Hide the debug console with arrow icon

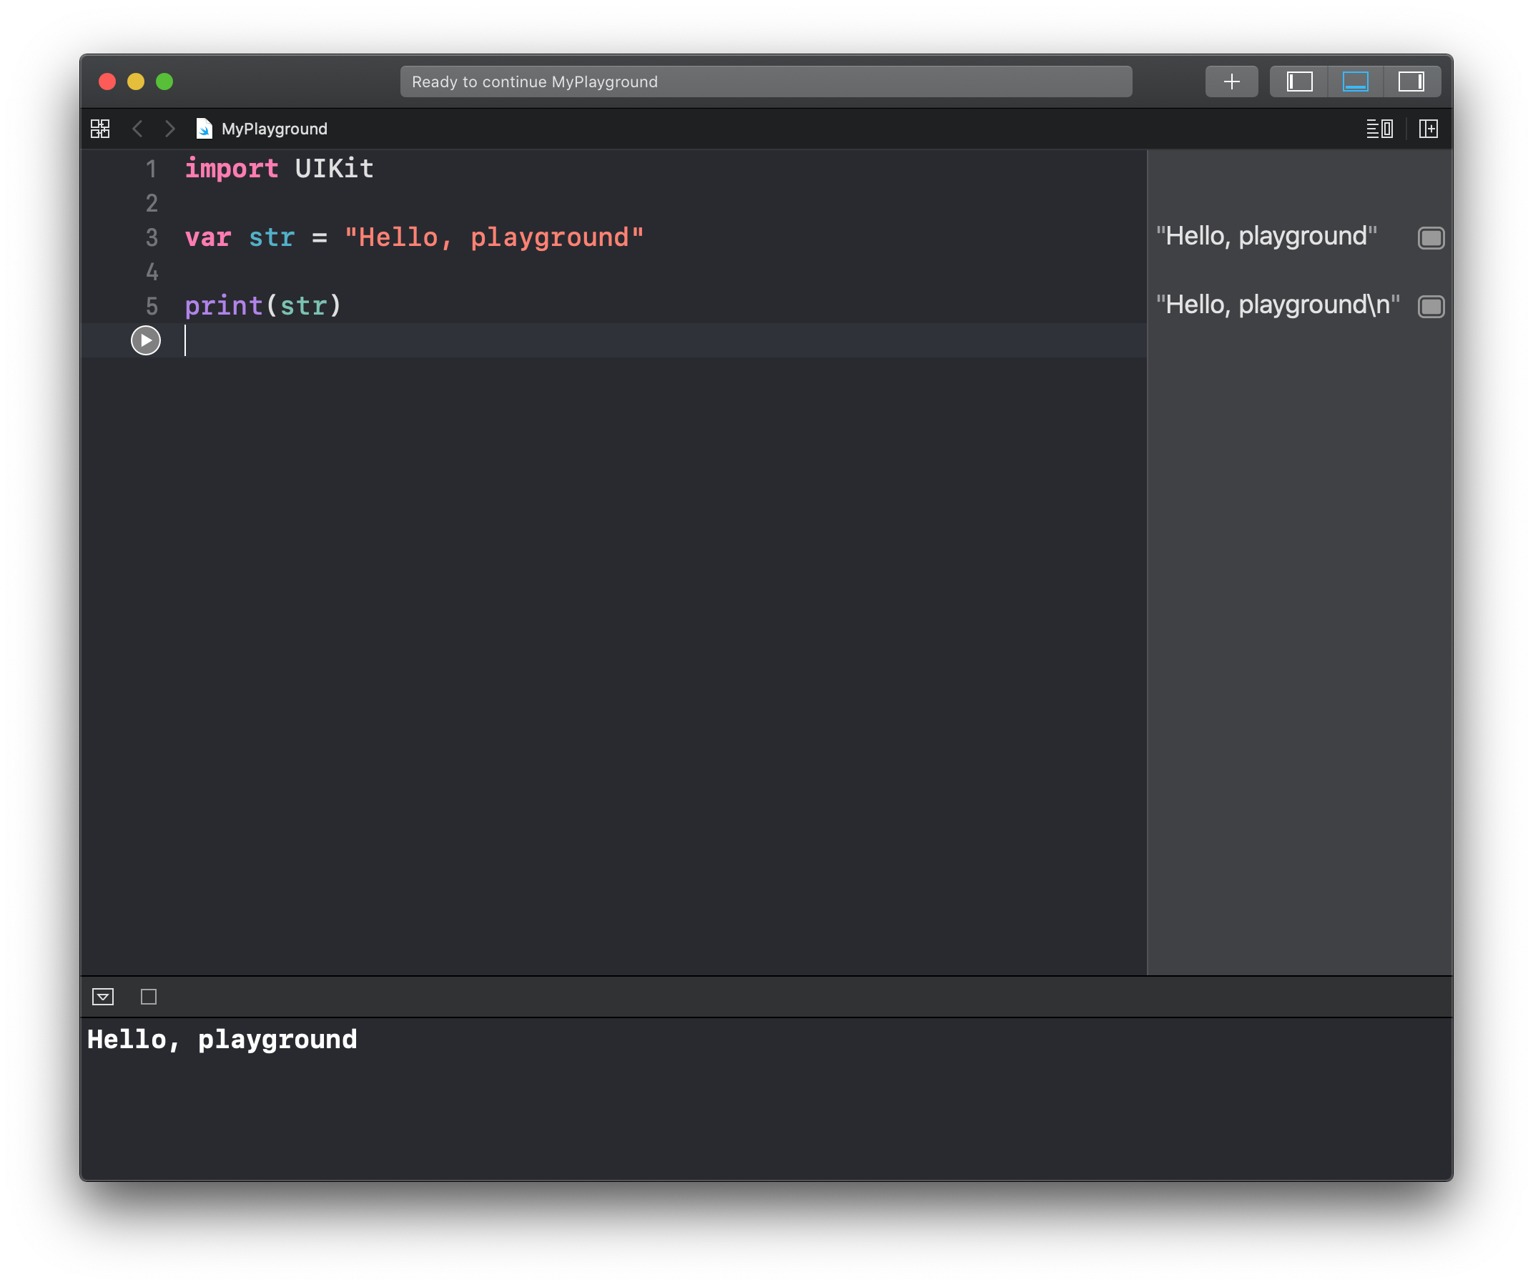click(x=103, y=997)
